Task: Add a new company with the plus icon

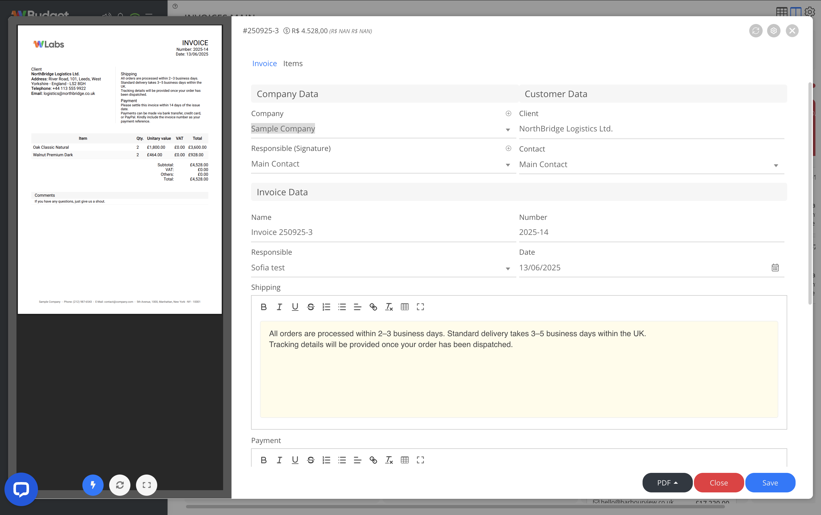Action: click(508, 113)
